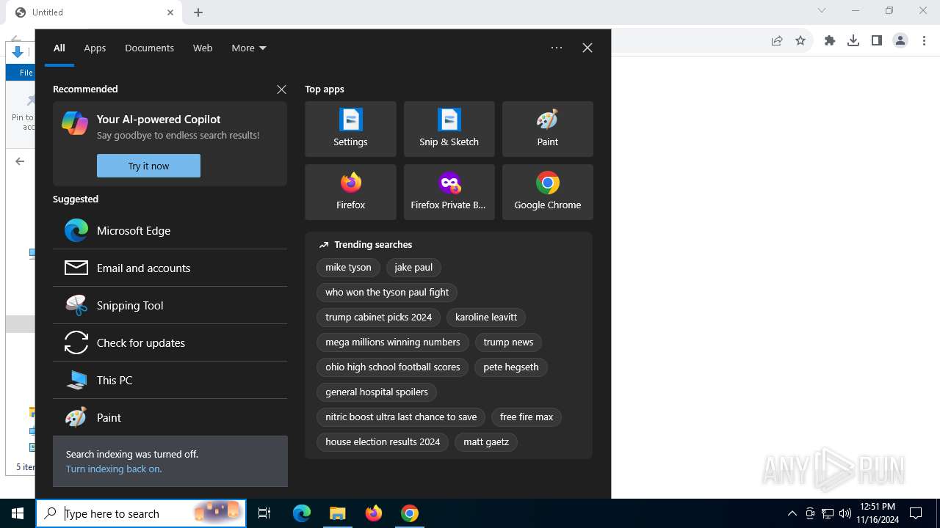Show hidden system tray icons
The width and height of the screenshot is (940, 528).
pos(792,513)
